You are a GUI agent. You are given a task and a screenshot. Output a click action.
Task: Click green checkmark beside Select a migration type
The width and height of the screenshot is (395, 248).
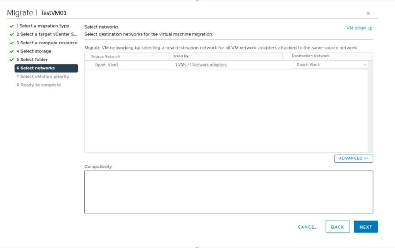pyautogui.click(x=12, y=26)
